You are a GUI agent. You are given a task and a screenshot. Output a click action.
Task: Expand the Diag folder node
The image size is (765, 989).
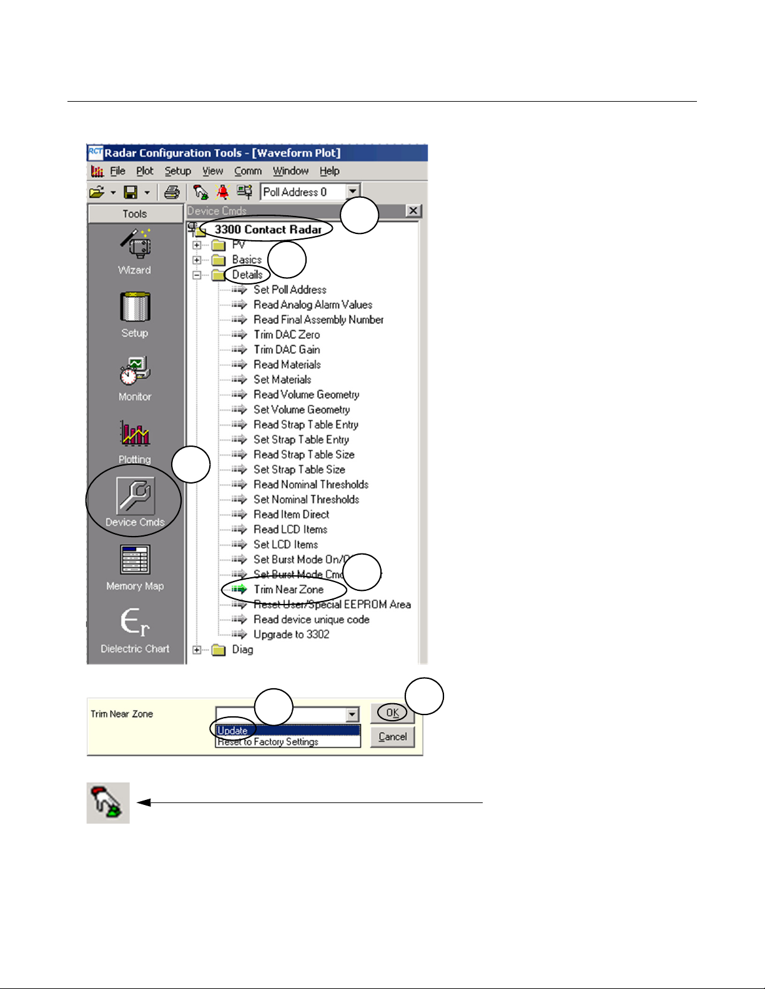[x=197, y=650]
